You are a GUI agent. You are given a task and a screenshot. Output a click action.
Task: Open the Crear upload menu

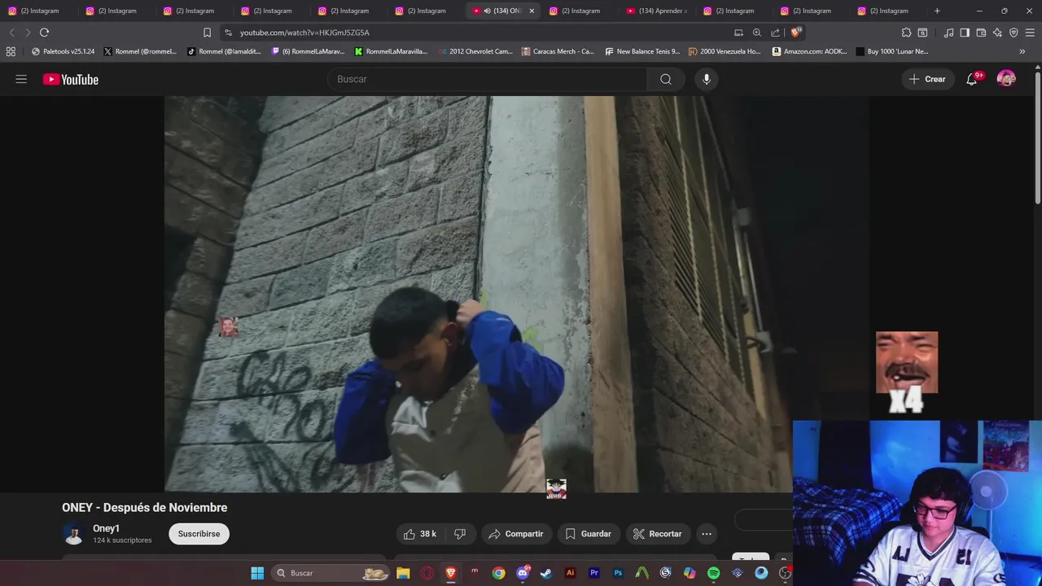click(x=928, y=79)
